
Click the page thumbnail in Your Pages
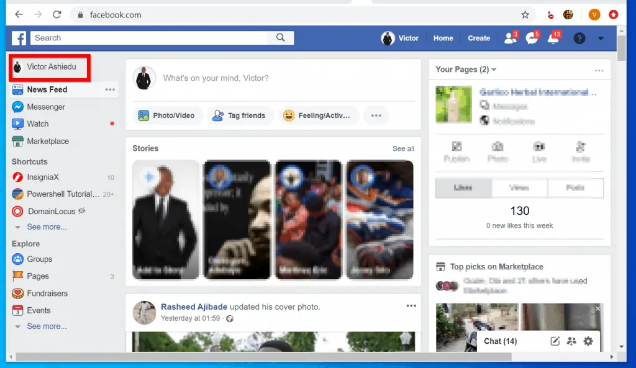click(x=453, y=104)
